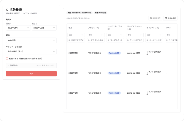Open the 含む condition dropdown under サービスアカウントID
Viewport: 184px width, 121px height.
coord(135,35)
